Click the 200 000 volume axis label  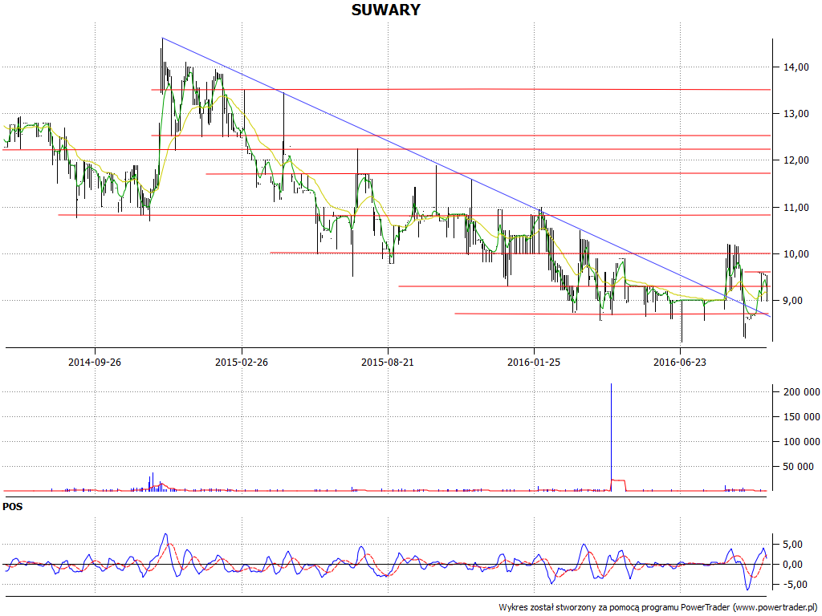pyautogui.click(x=802, y=391)
